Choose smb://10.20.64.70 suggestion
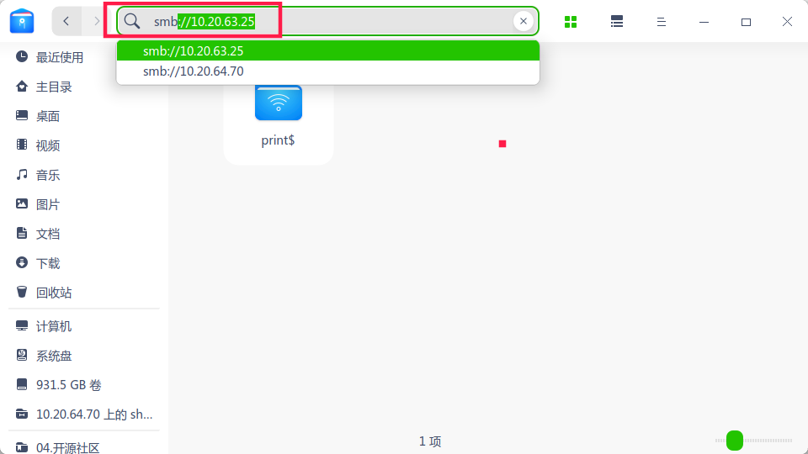Image resolution: width=808 pixels, height=454 pixels. coord(327,71)
